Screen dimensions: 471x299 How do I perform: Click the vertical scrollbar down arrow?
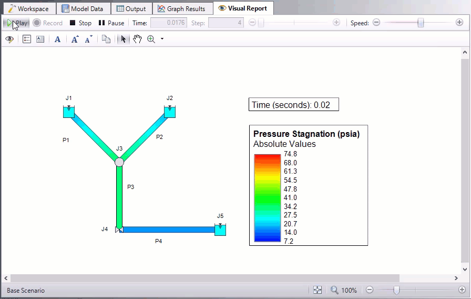[465, 270]
